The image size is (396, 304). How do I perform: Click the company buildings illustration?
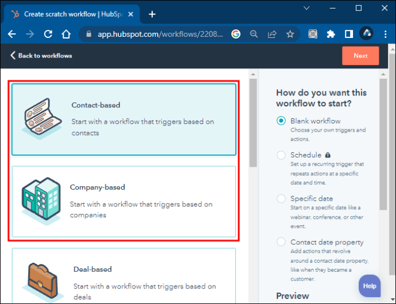(x=41, y=201)
